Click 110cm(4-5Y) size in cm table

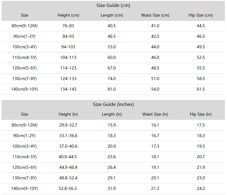(x=24, y=57)
